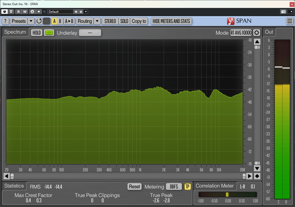Screen dimensions: 295x207
Task: Click the camera snapshot icon
Action: (283, 12)
